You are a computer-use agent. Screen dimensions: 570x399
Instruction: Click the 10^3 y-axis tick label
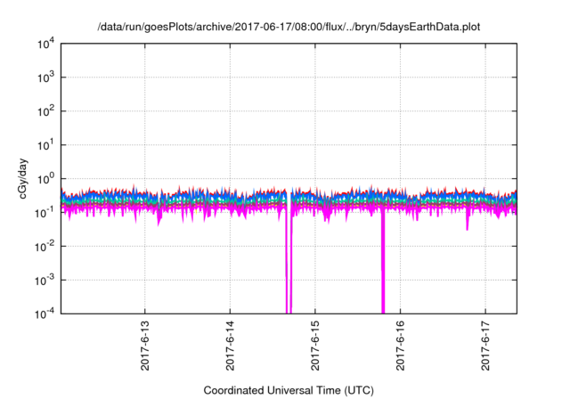click(45, 77)
